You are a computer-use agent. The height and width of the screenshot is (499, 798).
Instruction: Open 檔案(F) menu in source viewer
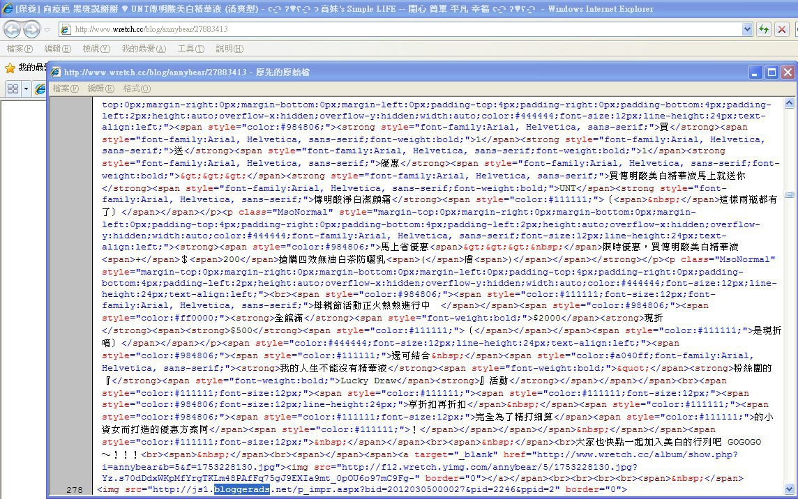point(66,89)
